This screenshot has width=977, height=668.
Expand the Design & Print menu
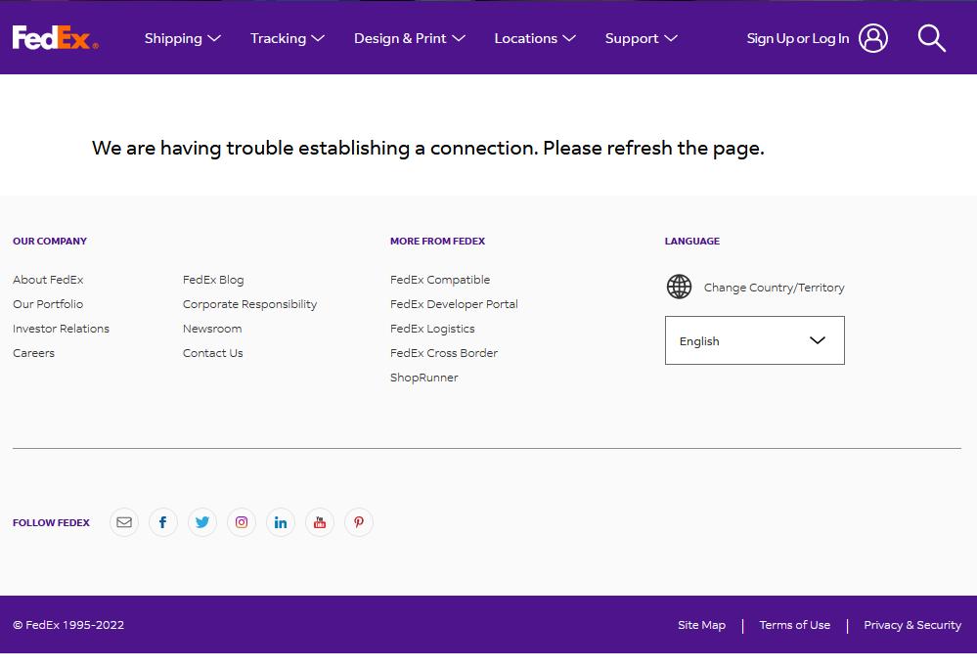410,39
